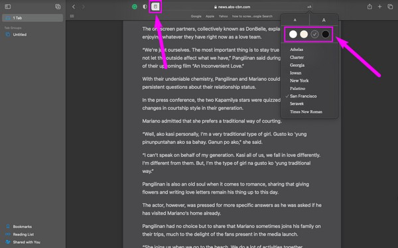
Task: Go back to previous page
Action: coord(74,7)
